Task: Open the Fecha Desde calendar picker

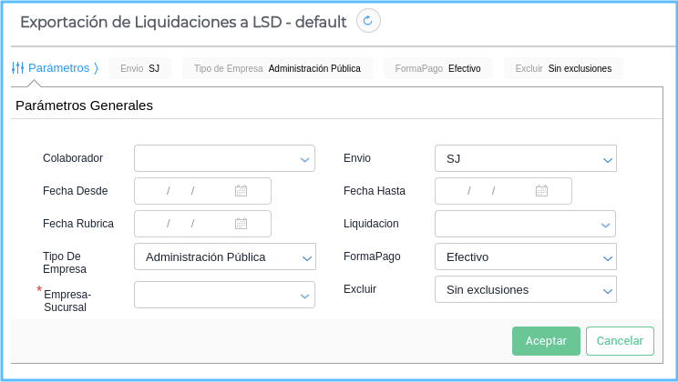Action: pos(241,191)
